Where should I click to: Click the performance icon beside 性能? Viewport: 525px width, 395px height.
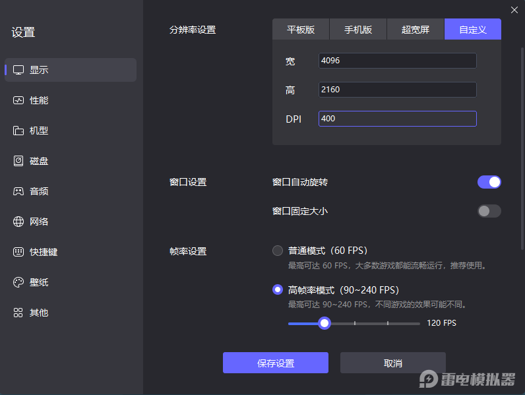[18, 100]
